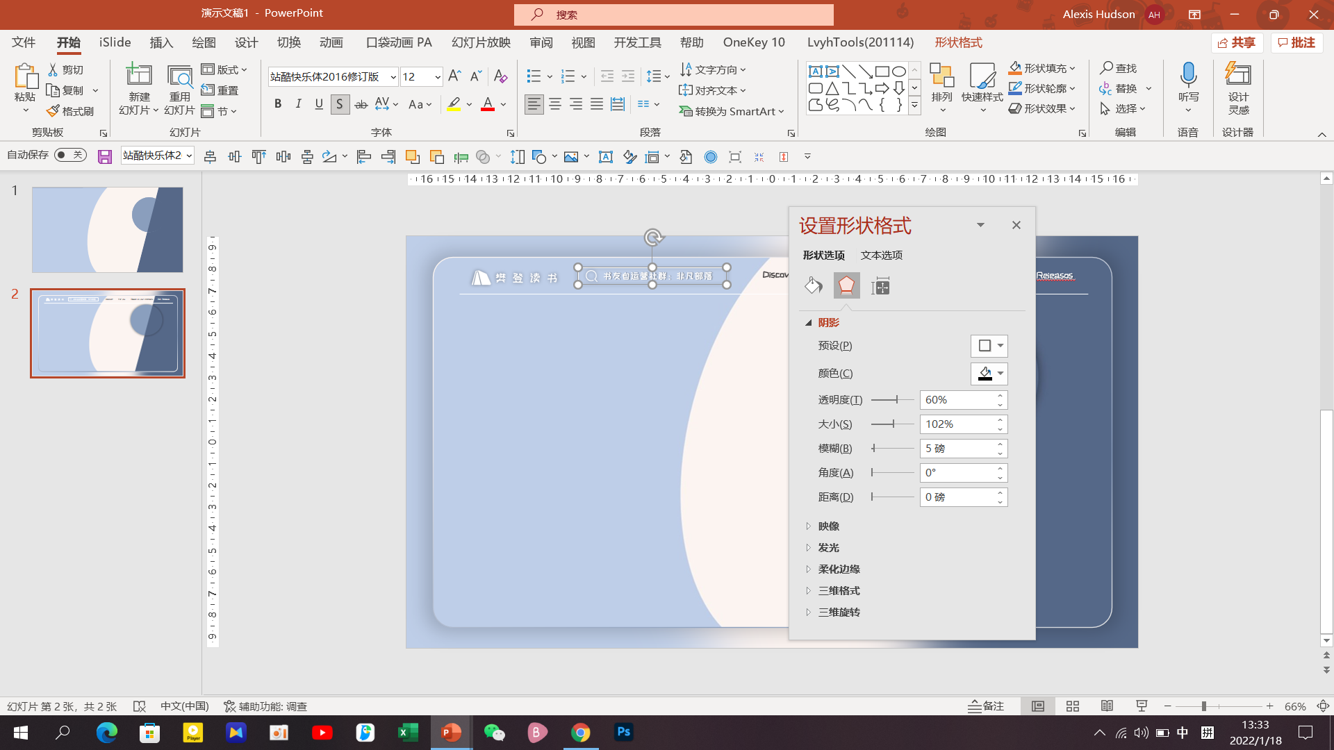Screen dimensions: 1334x750
Task: Select slide 1 thumbnail
Action: pyautogui.click(x=108, y=230)
